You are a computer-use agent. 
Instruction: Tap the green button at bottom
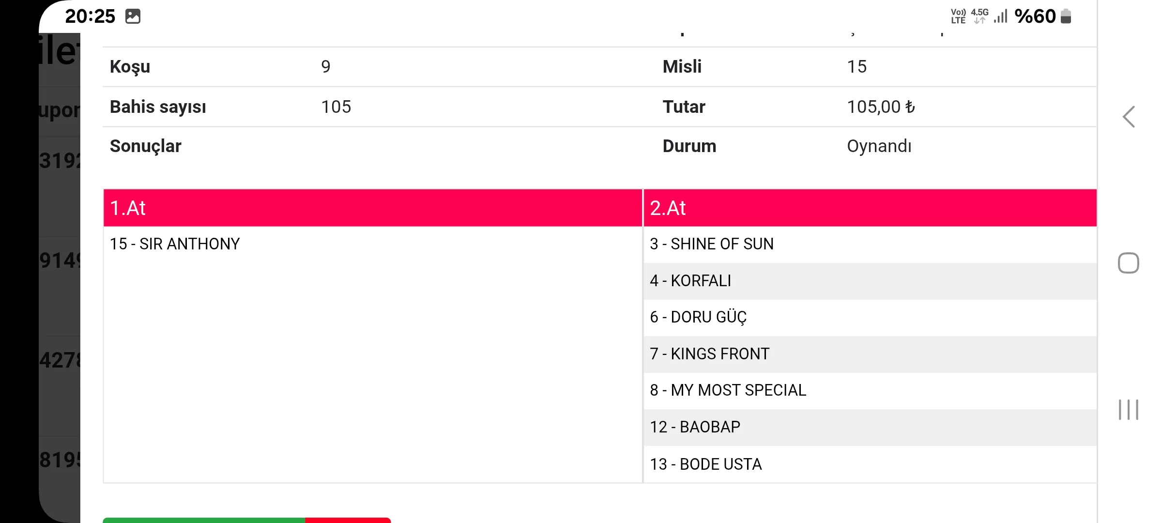click(203, 520)
